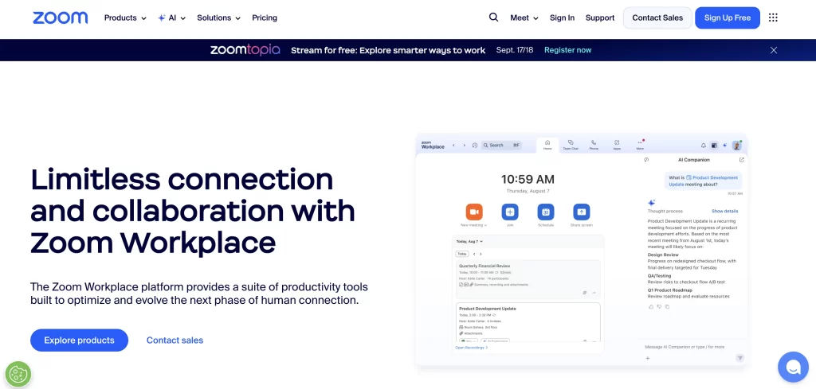The height and width of the screenshot is (389, 816).
Task: Click the Open Recordings link
Action: [x=472, y=348]
